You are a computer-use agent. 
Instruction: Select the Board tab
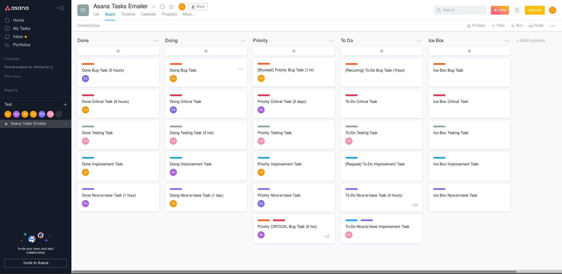pos(110,14)
